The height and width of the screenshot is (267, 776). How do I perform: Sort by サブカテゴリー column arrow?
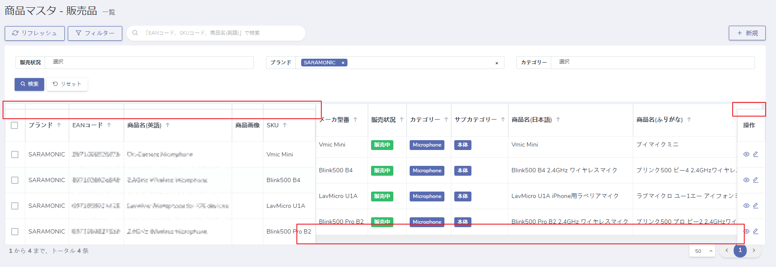(503, 120)
